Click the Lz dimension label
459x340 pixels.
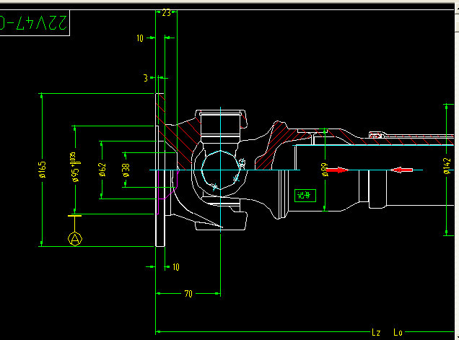point(375,332)
